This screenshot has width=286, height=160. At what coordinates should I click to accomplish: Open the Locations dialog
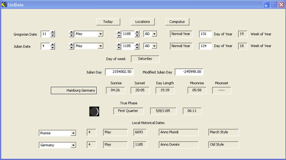click(x=143, y=22)
